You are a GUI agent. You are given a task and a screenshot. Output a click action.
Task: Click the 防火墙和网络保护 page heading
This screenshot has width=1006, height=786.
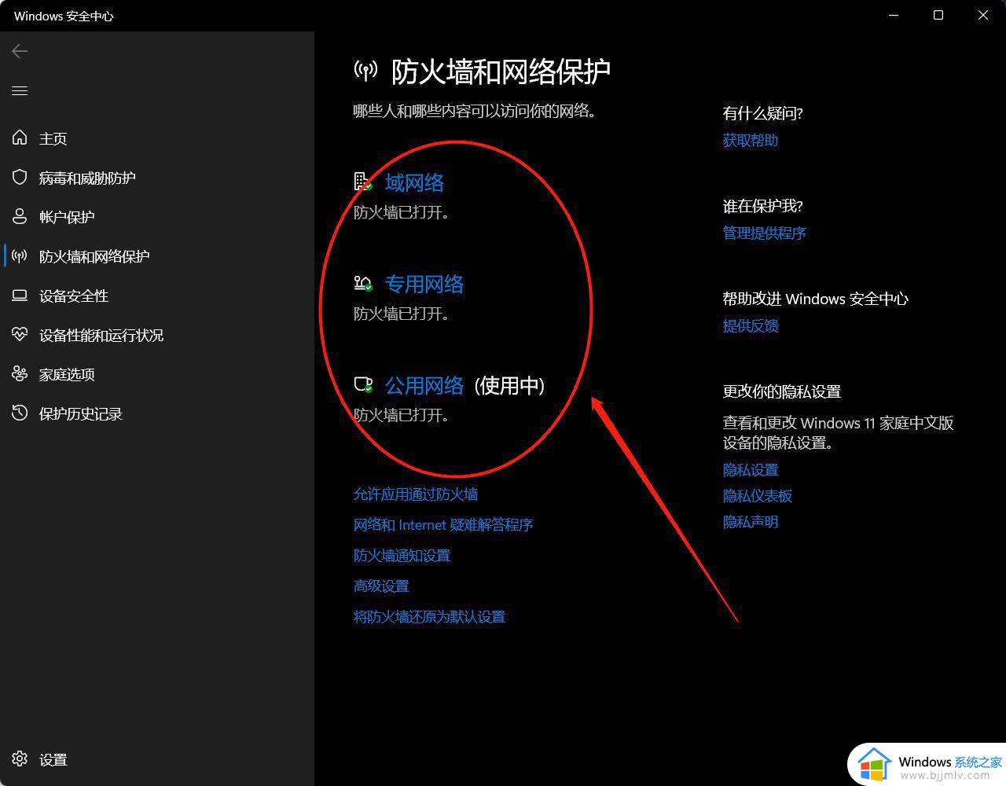pyautogui.click(x=501, y=72)
